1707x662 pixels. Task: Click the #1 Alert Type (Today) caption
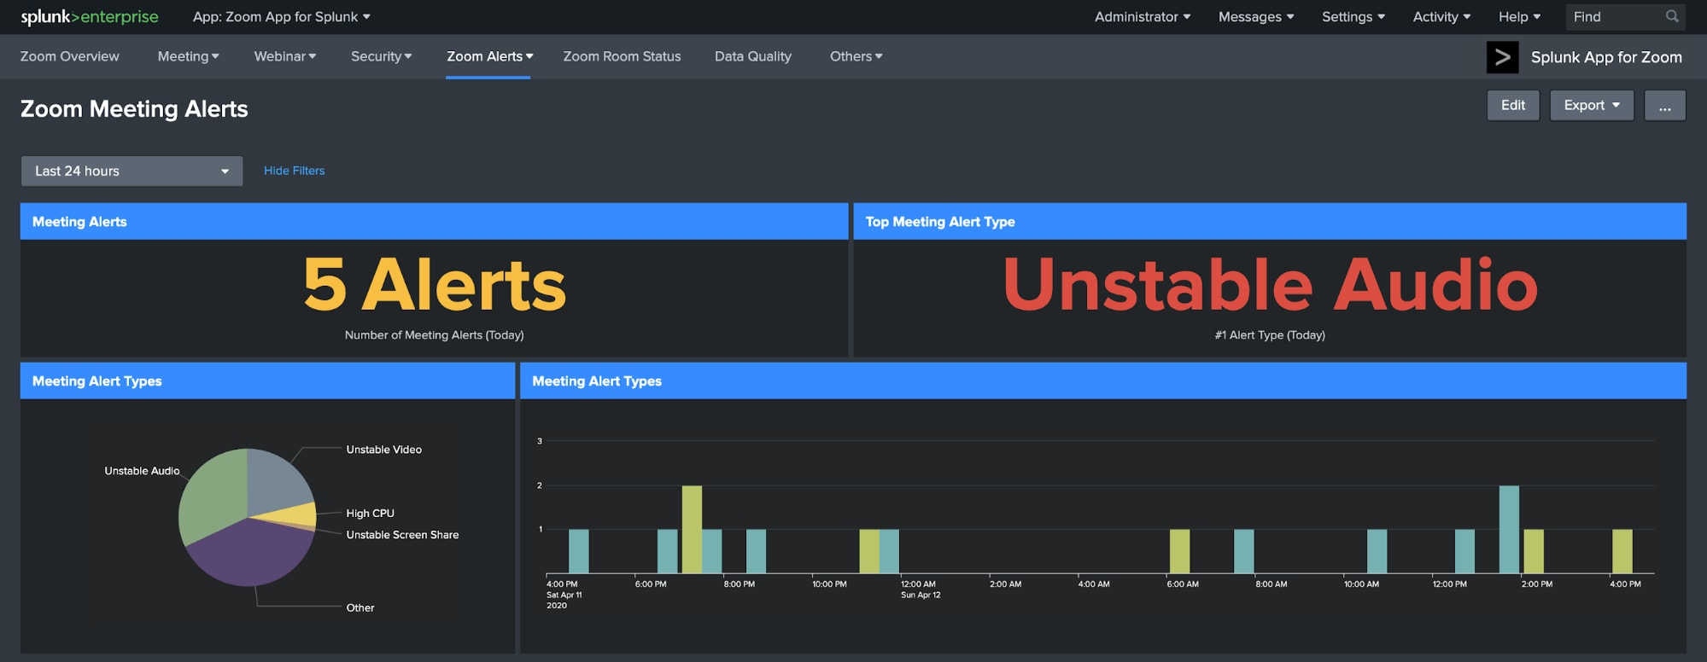coord(1270,335)
